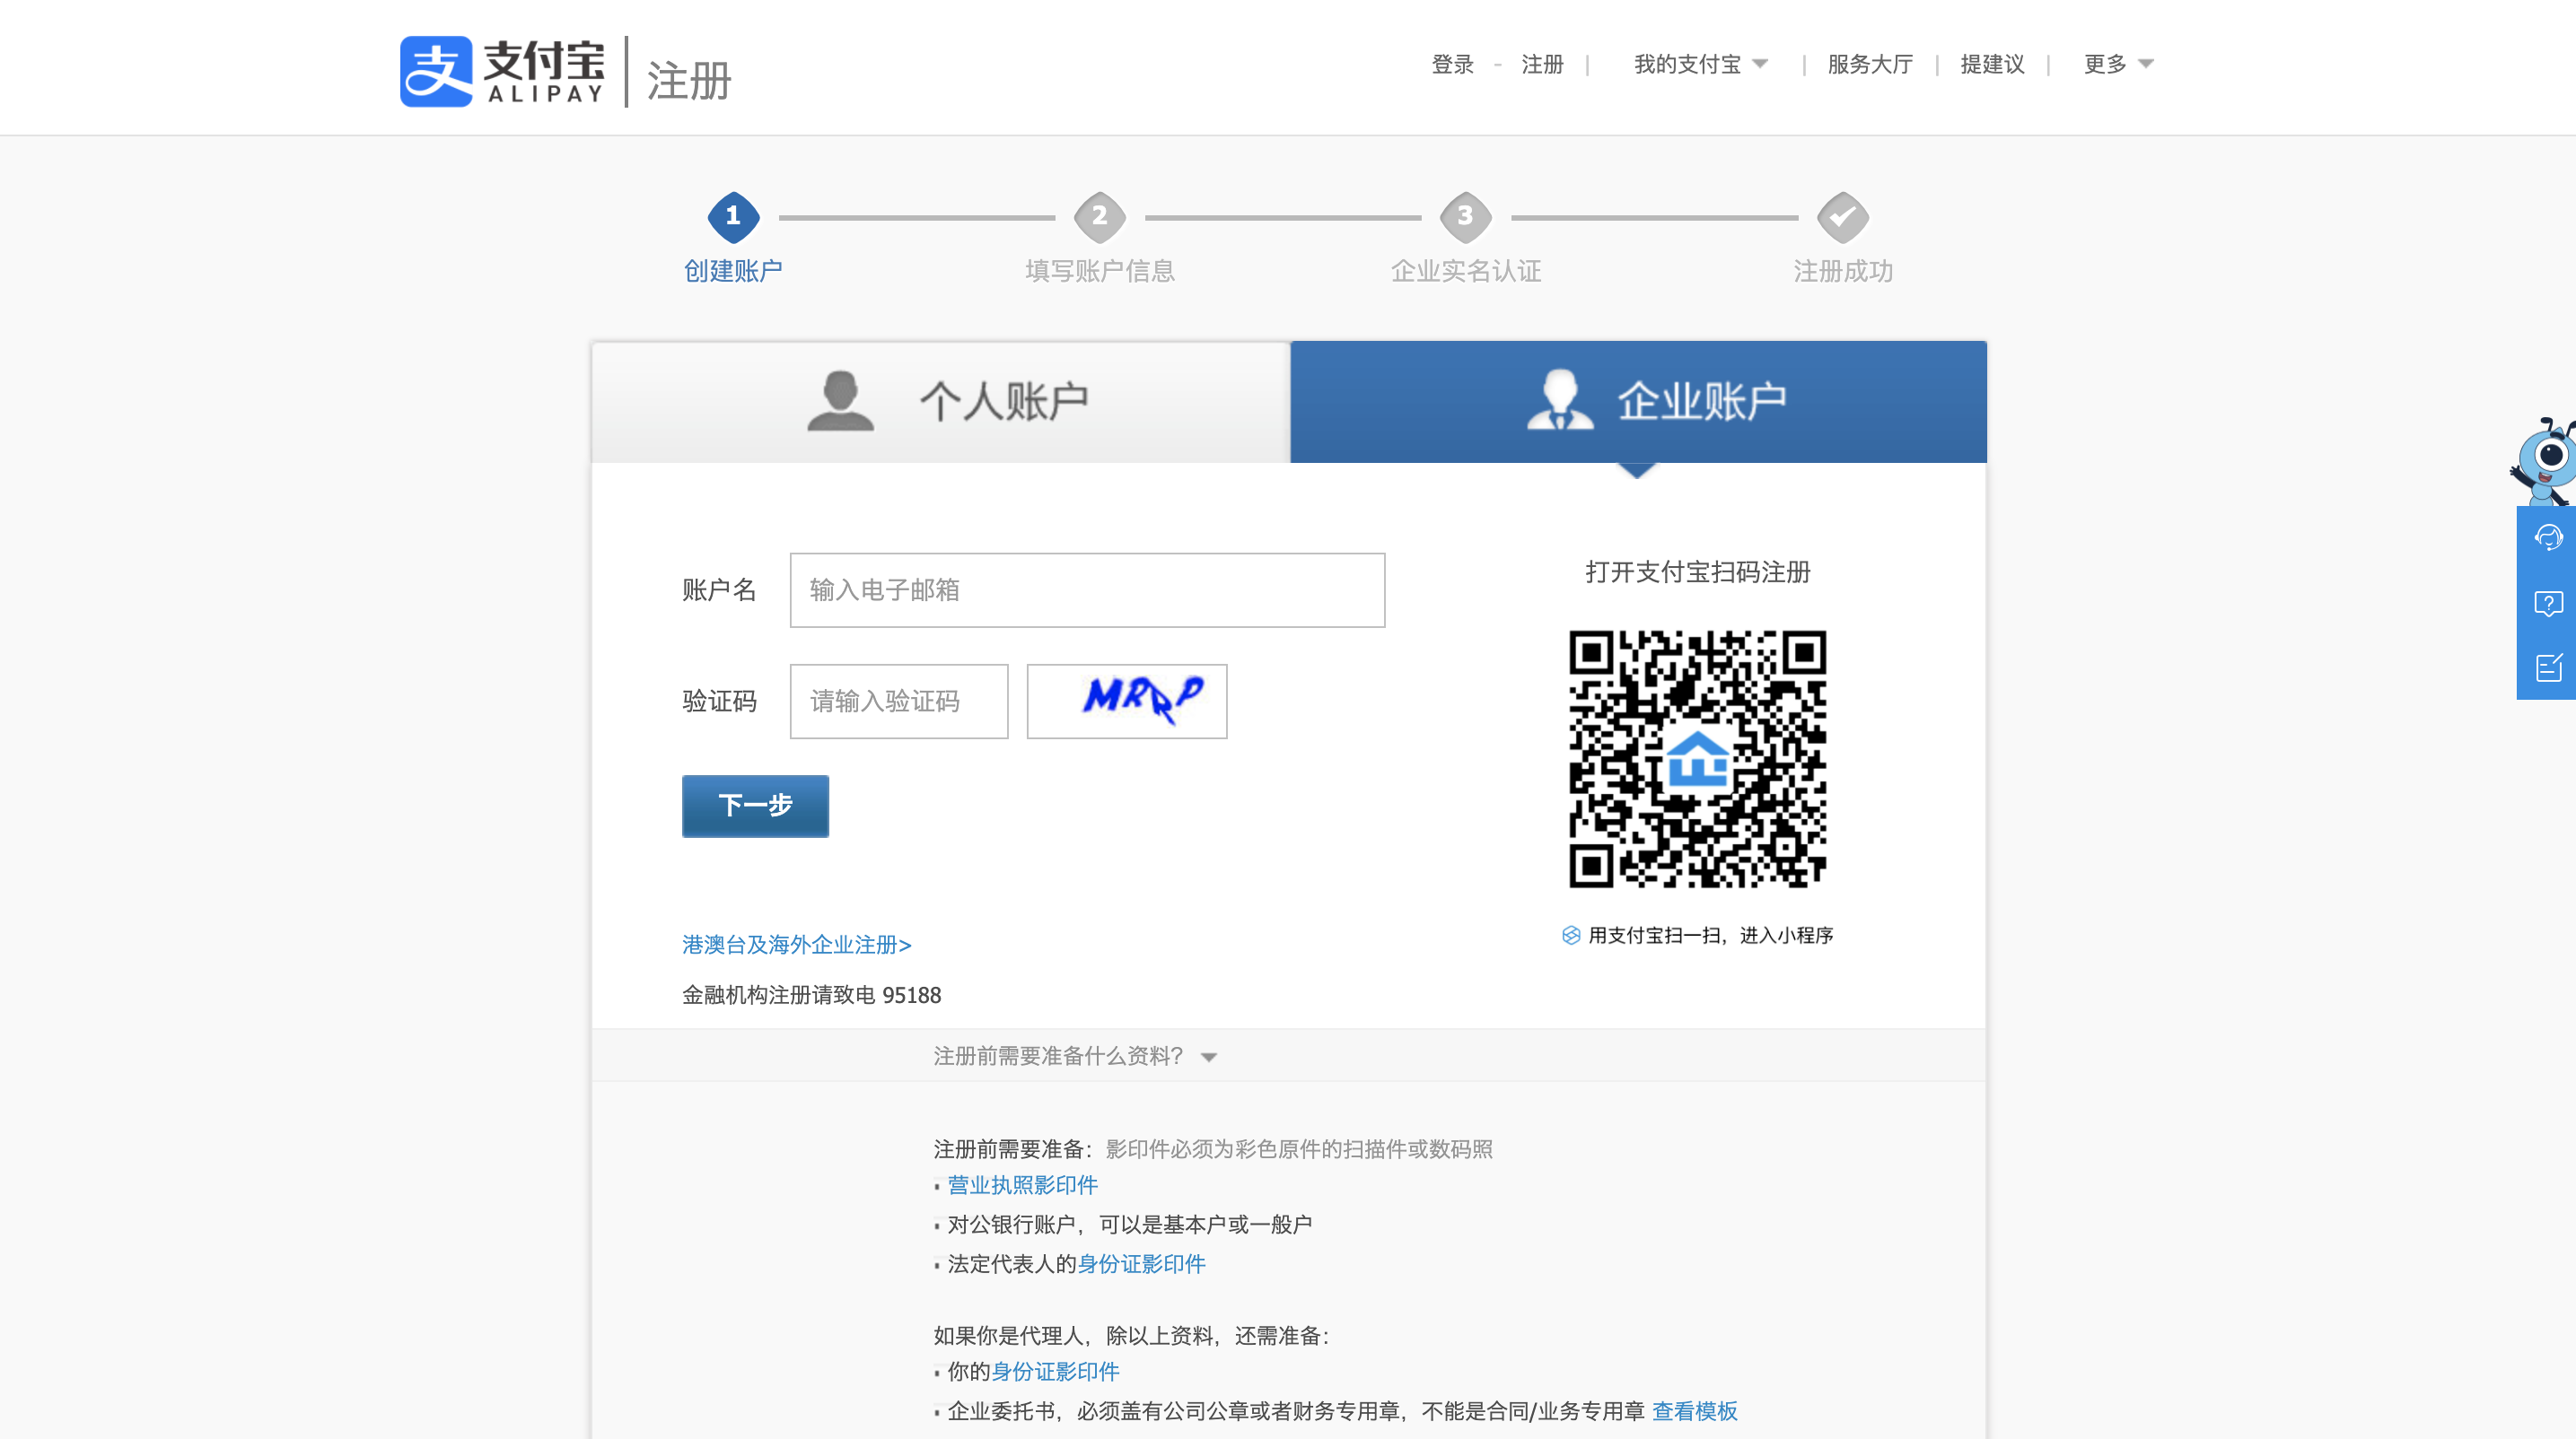Click the captcha image to refresh
2576x1439 pixels.
point(1126,701)
